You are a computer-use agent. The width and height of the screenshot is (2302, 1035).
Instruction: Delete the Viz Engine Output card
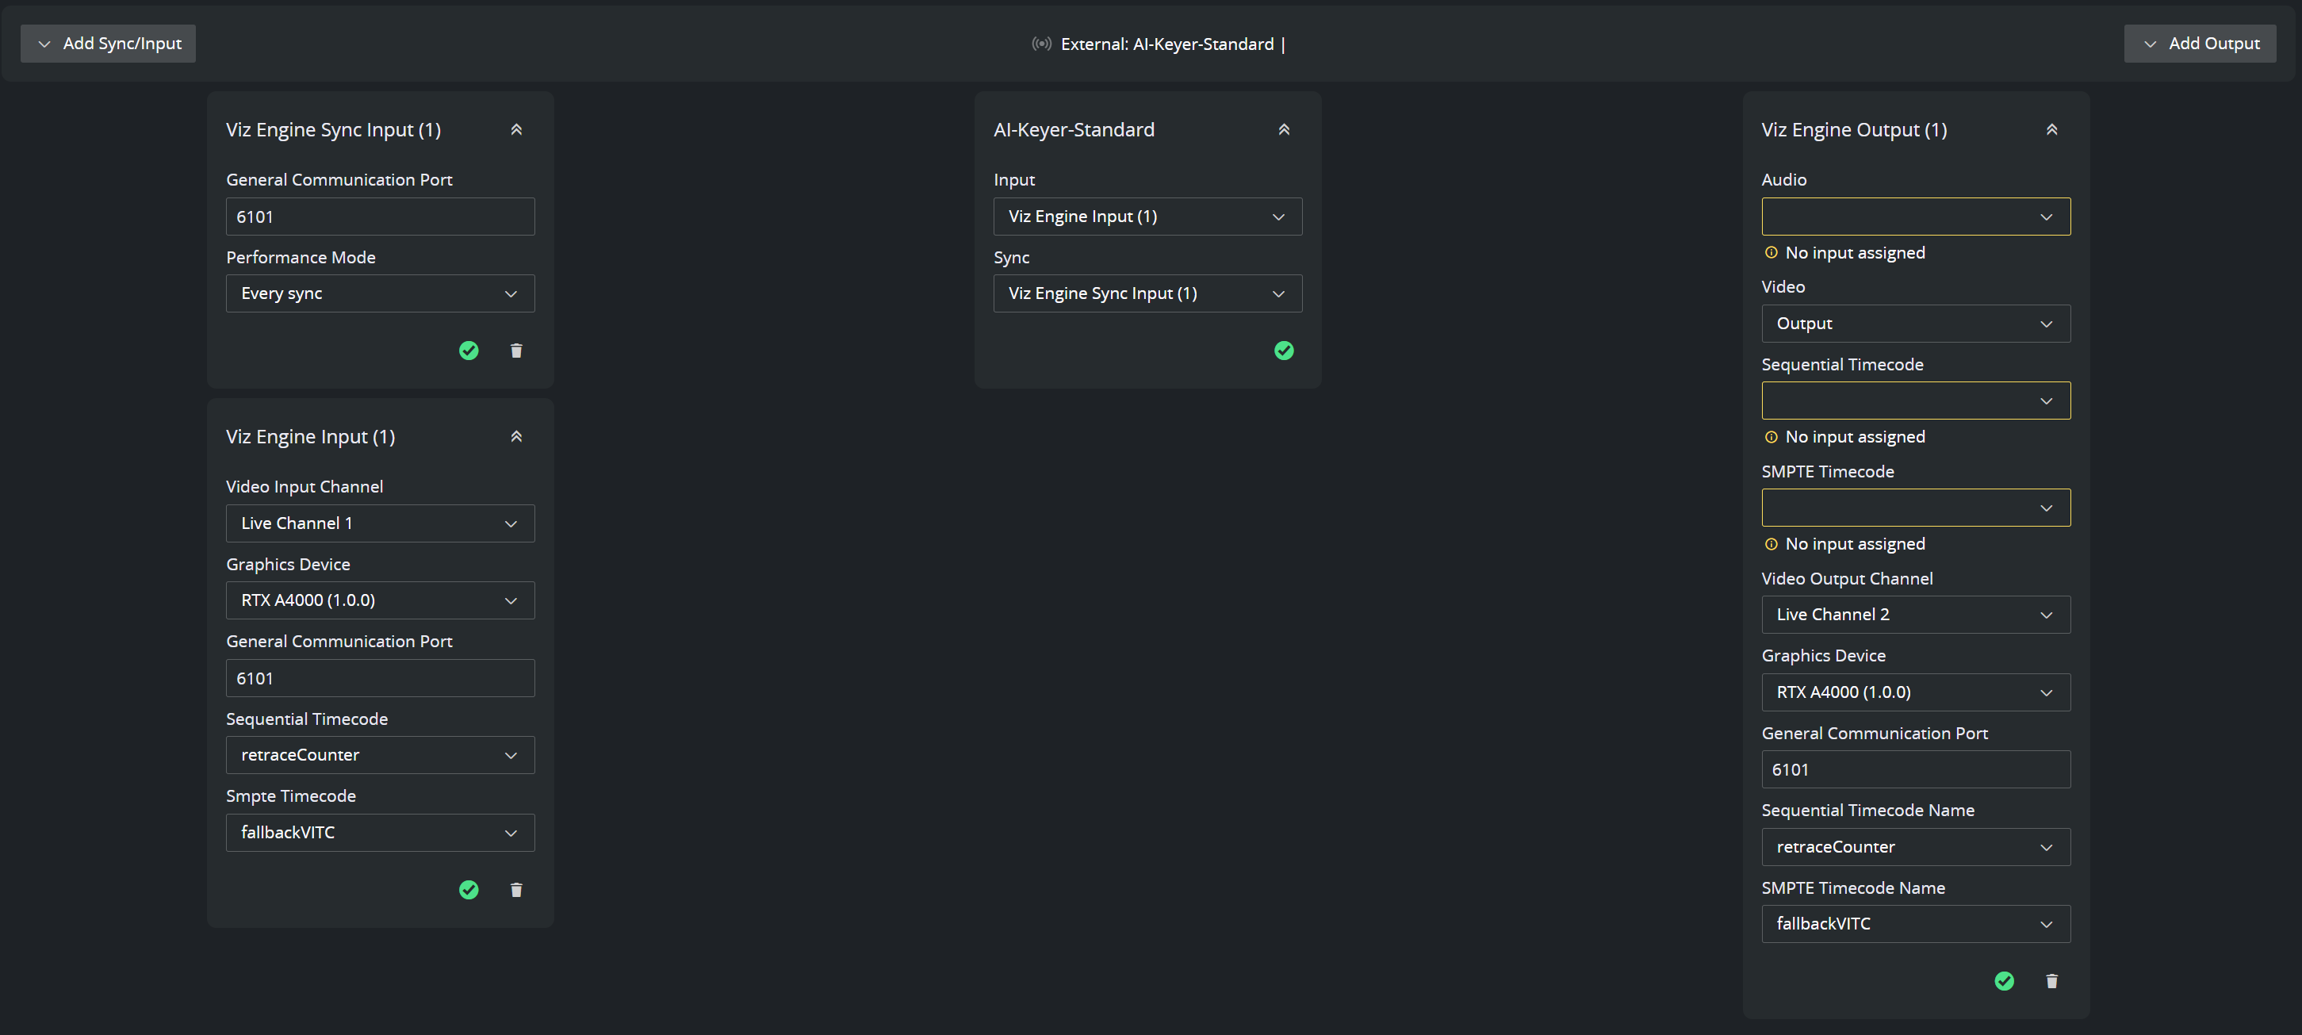(x=2051, y=981)
